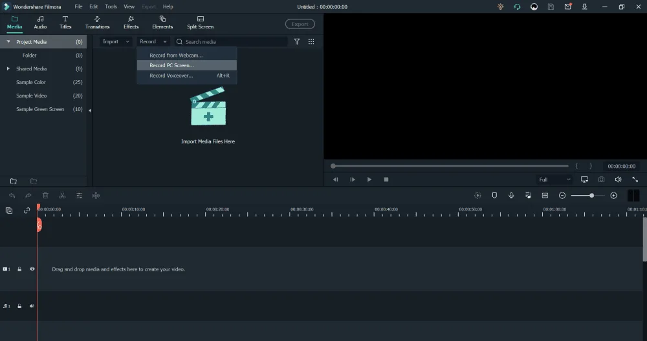This screenshot has height=341, width=647.
Task: Click the delete folder icon
Action: tap(34, 181)
